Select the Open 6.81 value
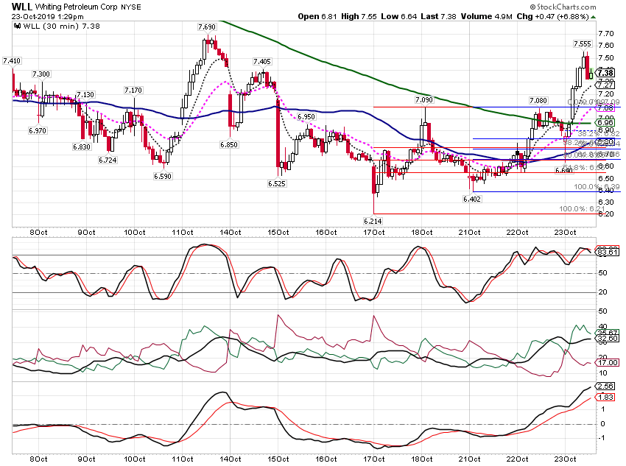 coord(317,16)
